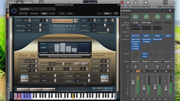Select Vel Hard attack dynamics mode

pos(24,77)
